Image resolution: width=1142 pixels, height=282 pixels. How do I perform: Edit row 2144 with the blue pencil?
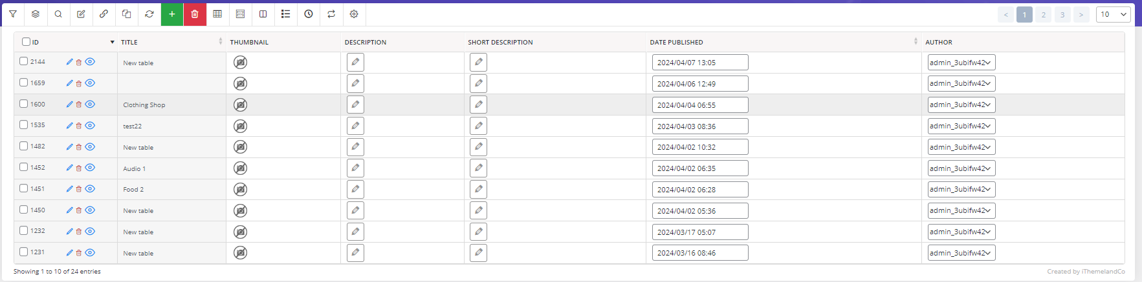tap(69, 62)
